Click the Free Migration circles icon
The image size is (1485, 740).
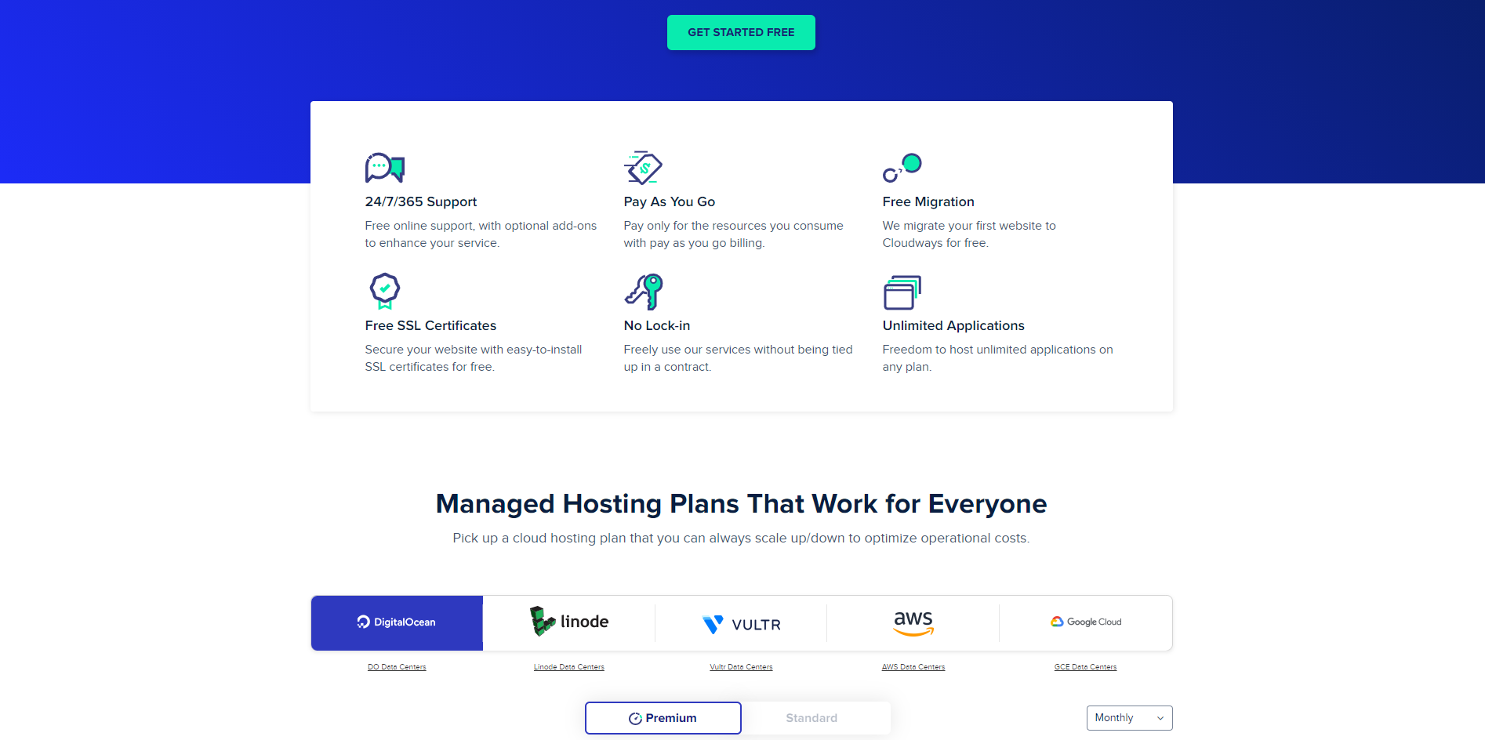[902, 168]
